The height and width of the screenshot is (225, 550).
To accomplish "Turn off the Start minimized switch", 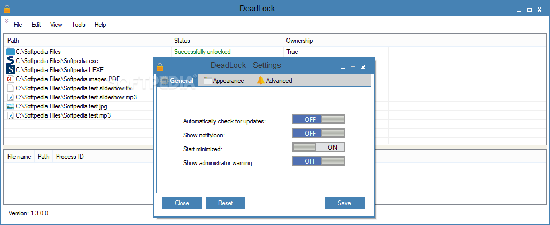I will point(319,147).
